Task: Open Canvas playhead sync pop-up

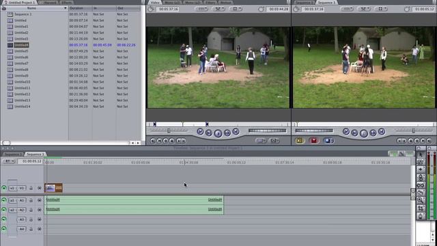Action: [364, 9]
